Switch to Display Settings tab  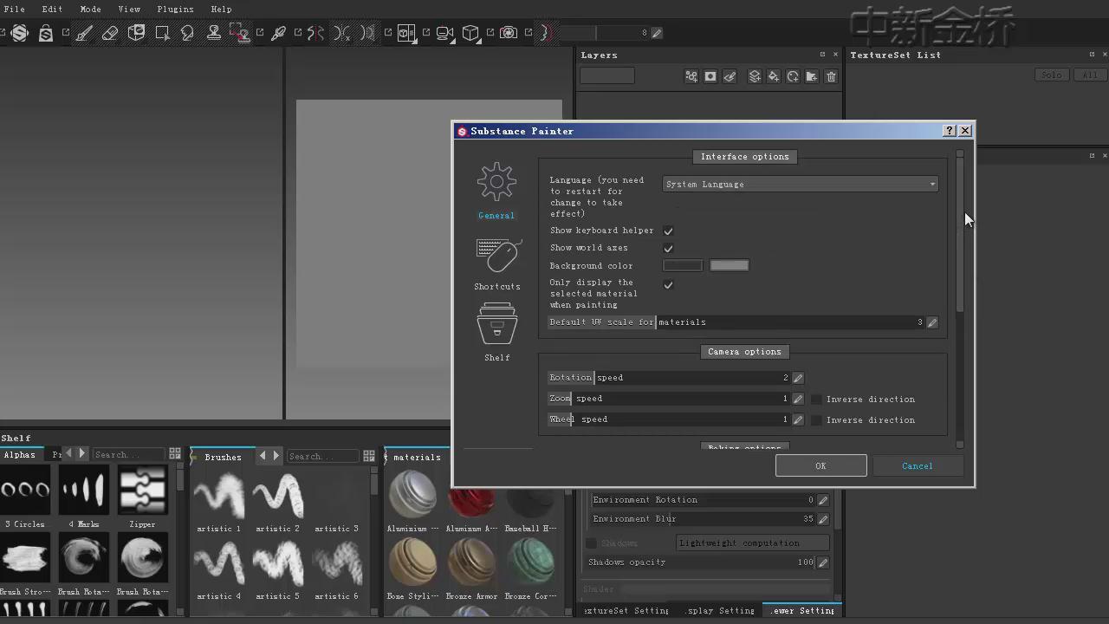tap(720, 611)
